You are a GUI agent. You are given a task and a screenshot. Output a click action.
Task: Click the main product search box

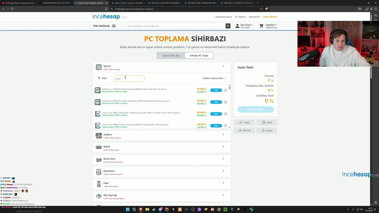pyautogui.click(x=176, y=26)
